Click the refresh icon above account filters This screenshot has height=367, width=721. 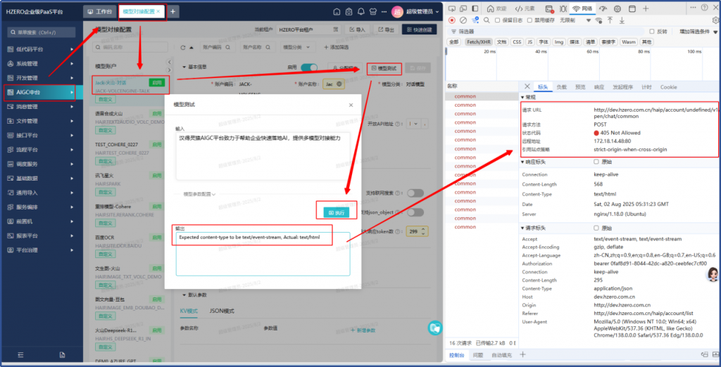coord(182,47)
